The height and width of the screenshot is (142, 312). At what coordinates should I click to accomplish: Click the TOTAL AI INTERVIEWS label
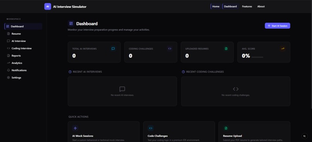click(84, 49)
